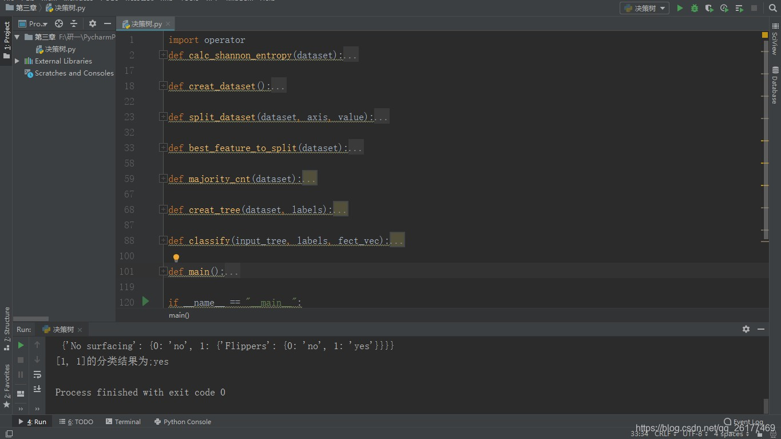Open the 2: Favorites side tab

point(6,387)
